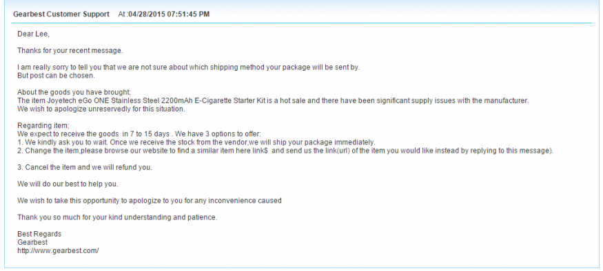Click the "We wish to apologize unreservedly" sentence
The height and width of the screenshot is (271, 603).
(x=101, y=109)
